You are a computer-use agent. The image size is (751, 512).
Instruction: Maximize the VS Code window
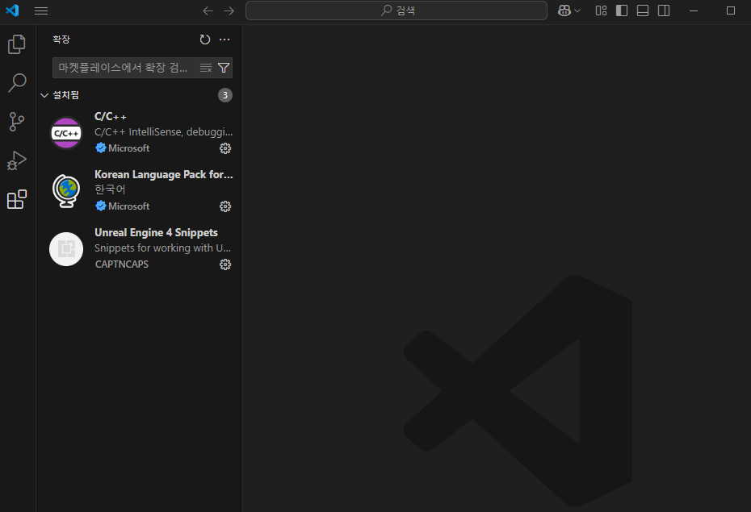point(730,10)
